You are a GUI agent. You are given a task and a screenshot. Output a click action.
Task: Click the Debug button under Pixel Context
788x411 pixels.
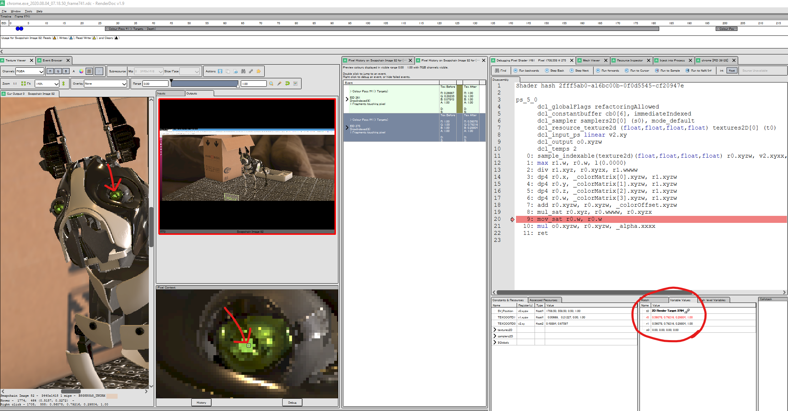tap(292, 403)
